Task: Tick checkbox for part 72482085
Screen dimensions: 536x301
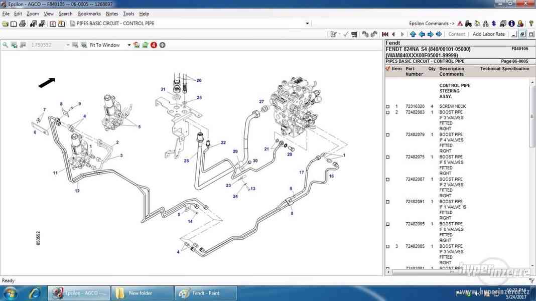Action: (387, 246)
